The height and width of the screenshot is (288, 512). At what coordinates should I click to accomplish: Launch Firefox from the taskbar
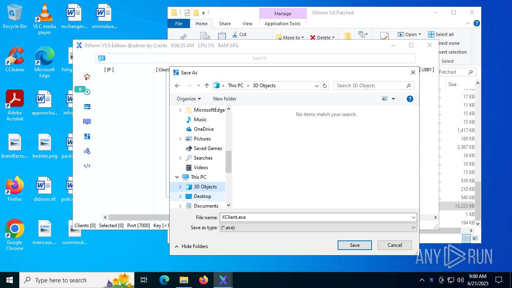pos(204,280)
